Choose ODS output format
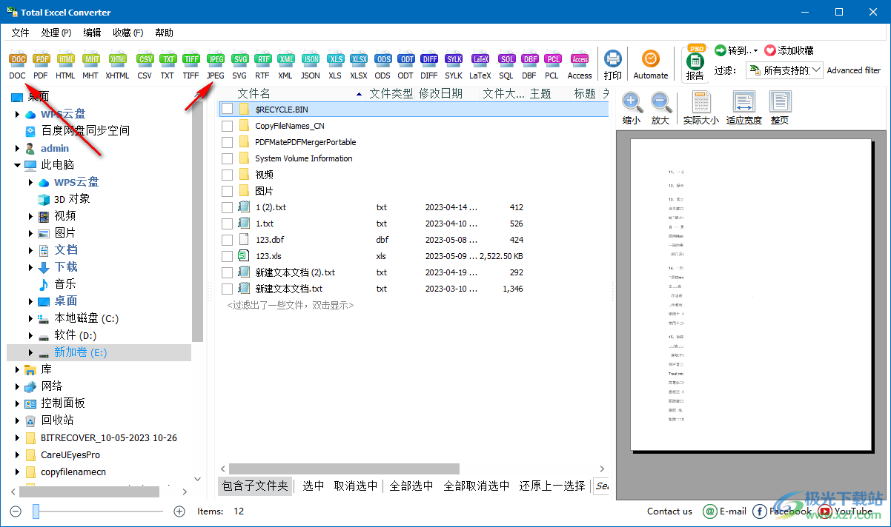 tap(382, 65)
